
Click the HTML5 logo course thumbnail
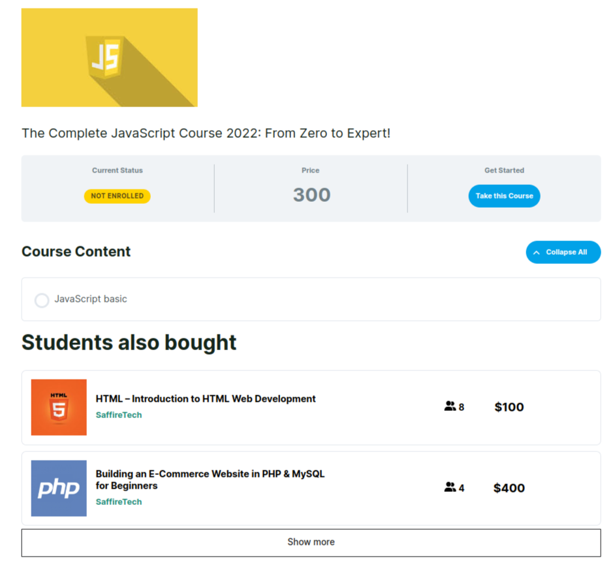(x=59, y=407)
